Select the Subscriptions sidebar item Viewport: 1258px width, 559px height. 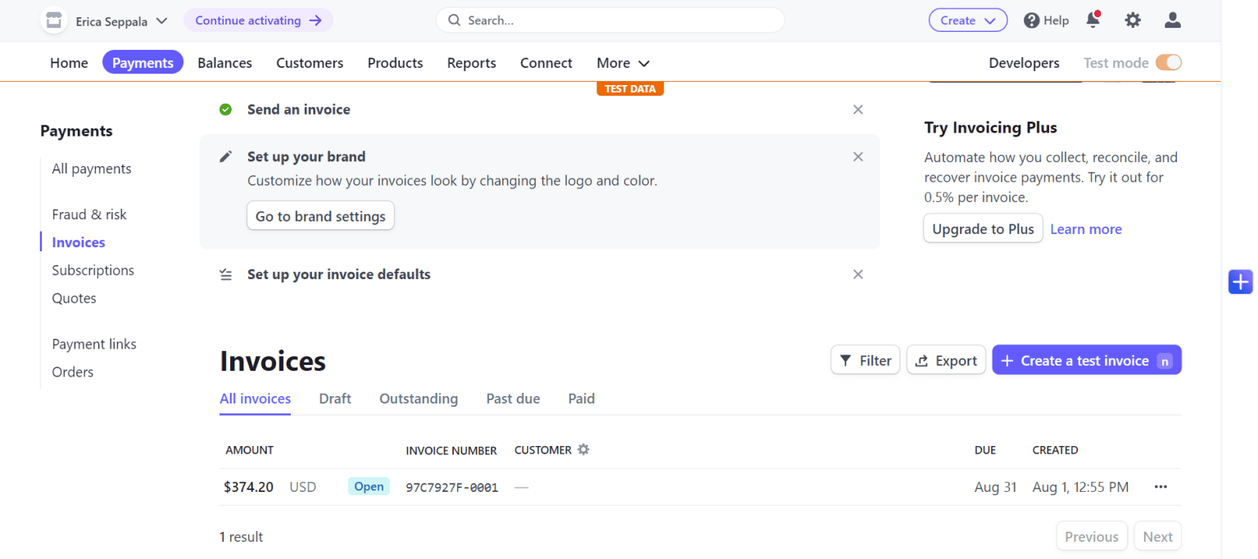tap(93, 270)
